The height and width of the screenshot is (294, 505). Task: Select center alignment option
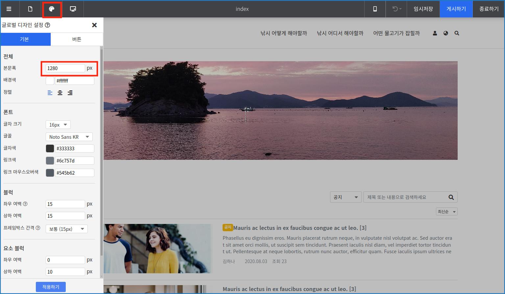(x=60, y=93)
